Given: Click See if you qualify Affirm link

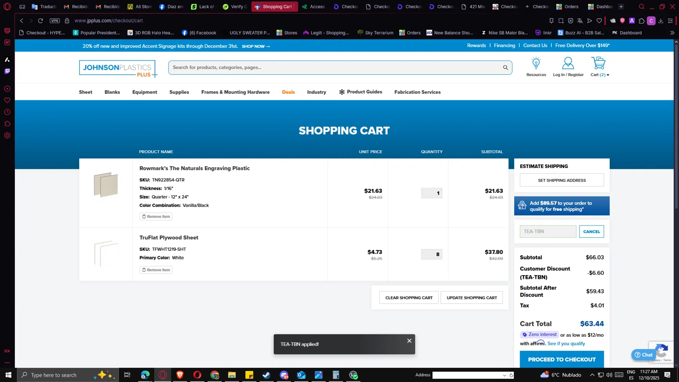Looking at the screenshot, I should tap(566, 344).
